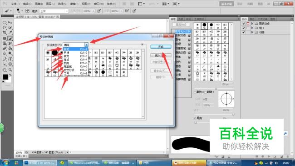Select the Zoom tool

pos(10,70)
